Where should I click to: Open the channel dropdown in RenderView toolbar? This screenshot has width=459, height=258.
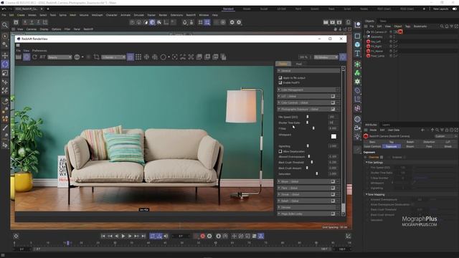(113, 57)
